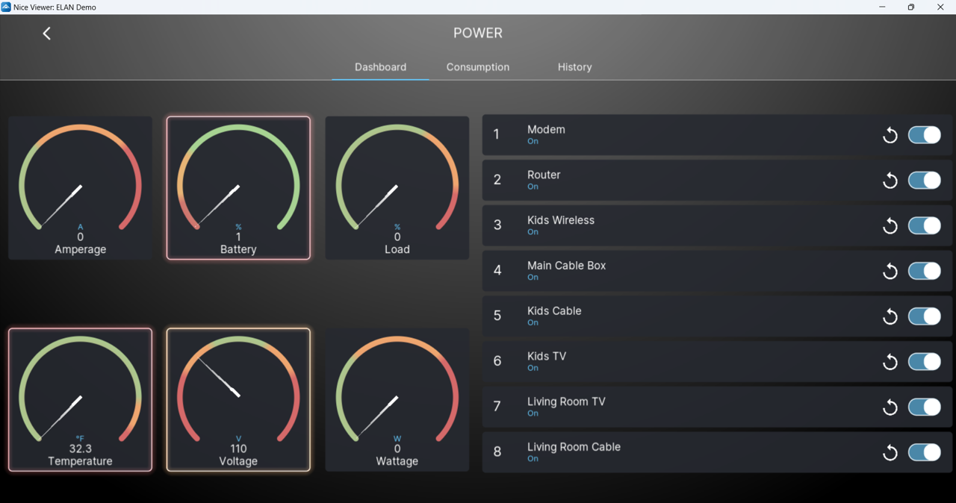Screen dimensions: 956x503
Task: Turn off the Modem outlet switch
Action: (924, 135)
